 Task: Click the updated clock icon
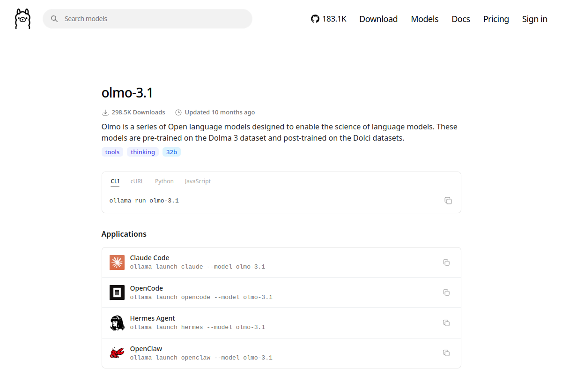pyautogui.click(x=178, y=112)
